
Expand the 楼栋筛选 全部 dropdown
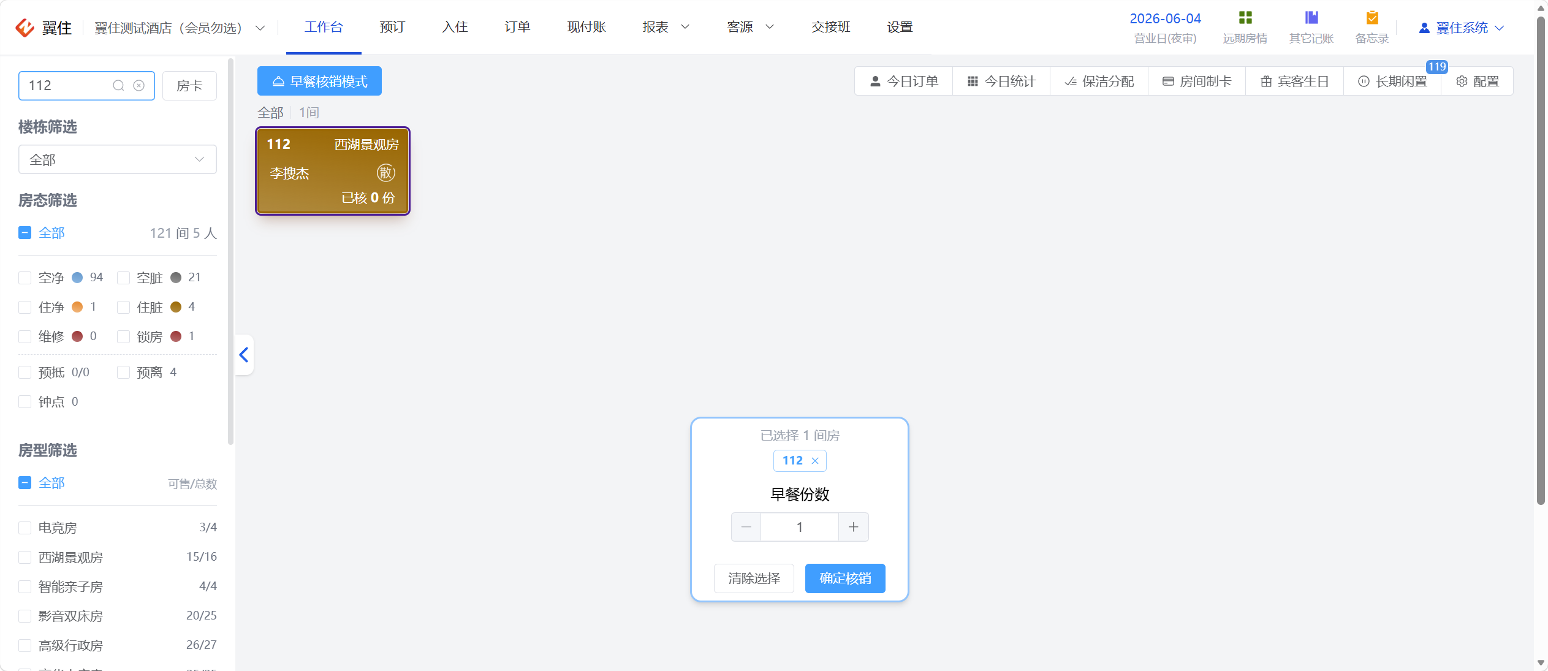[x=118, y=159]
